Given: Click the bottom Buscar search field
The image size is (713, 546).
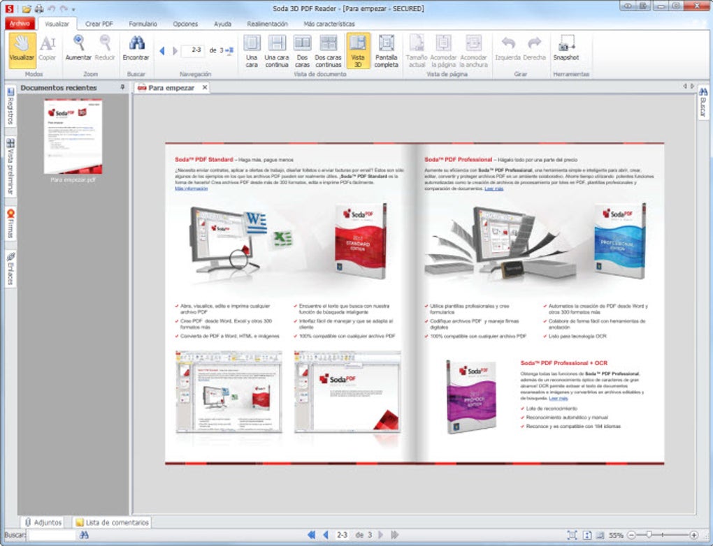Looking at the screenshot, I should [x=51, y=535].
